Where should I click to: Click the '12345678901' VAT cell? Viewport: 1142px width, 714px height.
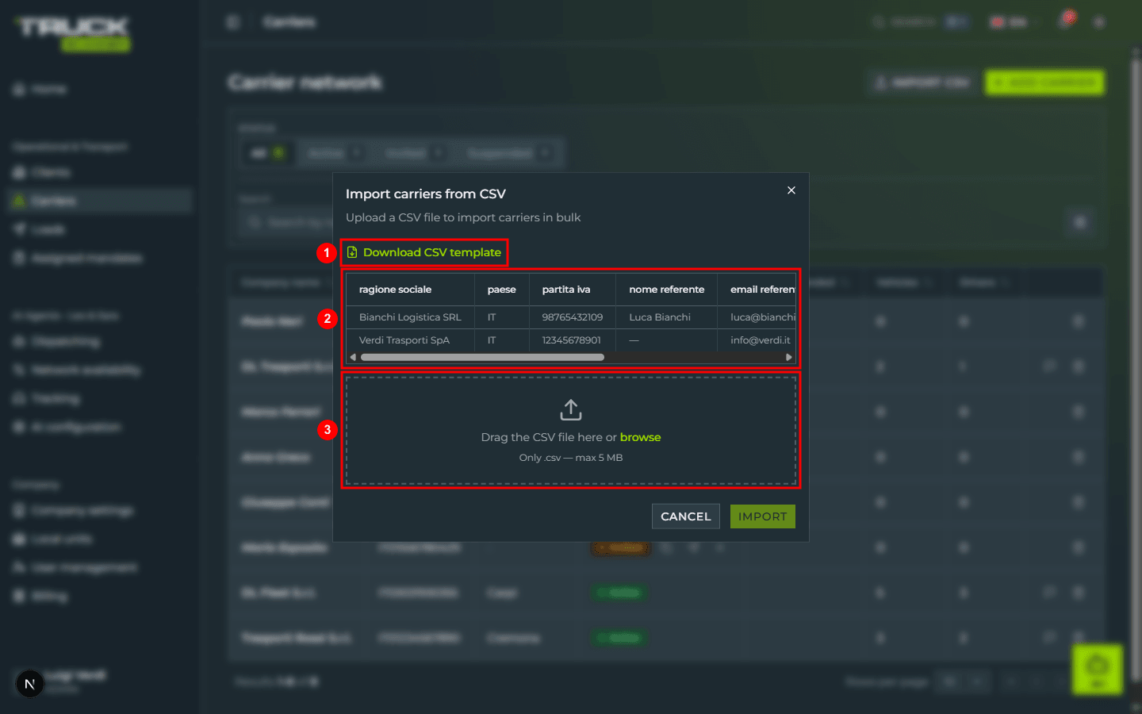(572, 340)
